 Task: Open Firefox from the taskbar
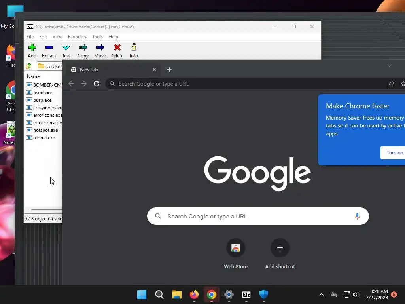[194, 294]
